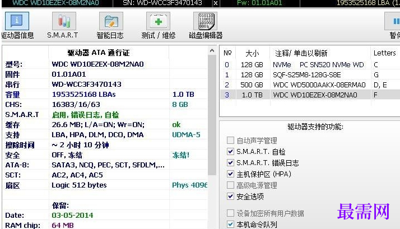Click the drive info panel scroll-up arrow

(x=212, y=50)
